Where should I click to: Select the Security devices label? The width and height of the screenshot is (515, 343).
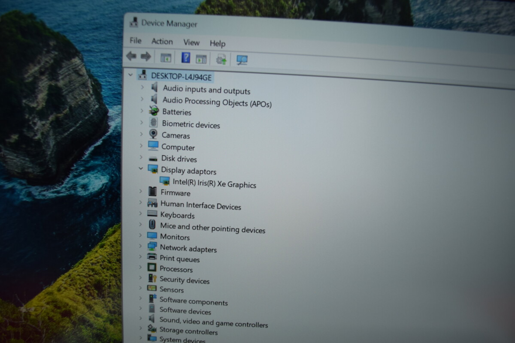click(185, 280)
